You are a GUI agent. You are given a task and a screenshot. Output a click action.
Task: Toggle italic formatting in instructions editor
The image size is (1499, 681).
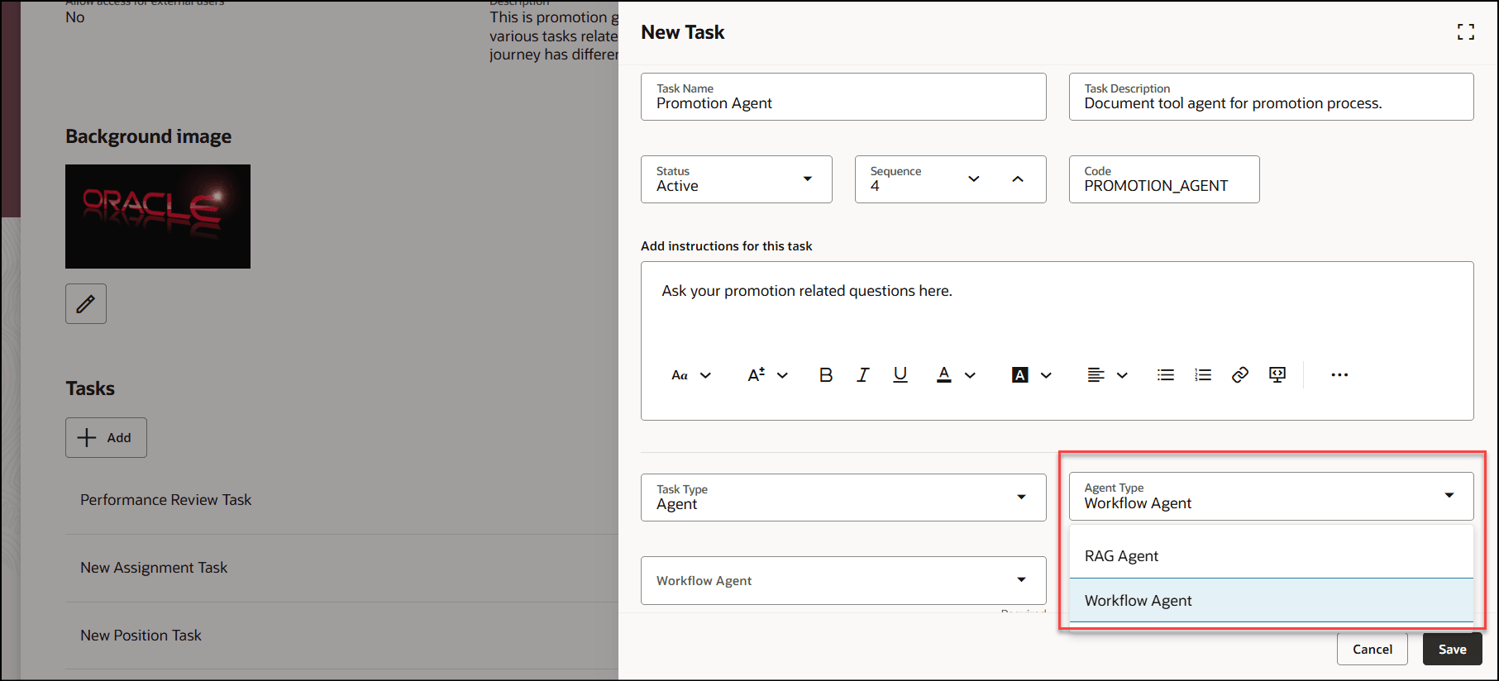tap(862, 375)
